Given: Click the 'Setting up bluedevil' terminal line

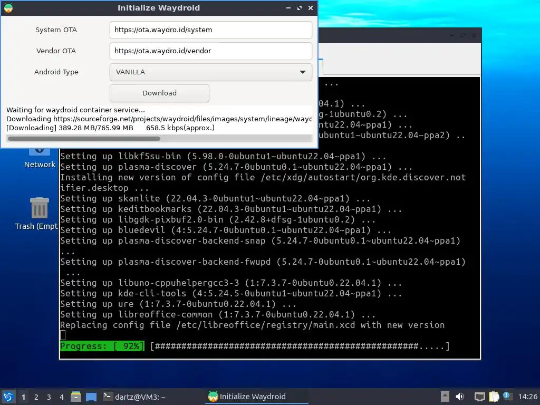Looking at the screenshot, I should (x=226, y=230).
